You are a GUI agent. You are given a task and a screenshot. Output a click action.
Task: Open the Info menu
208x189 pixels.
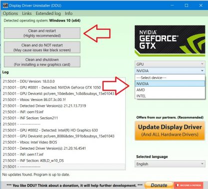tap(68, 13)
